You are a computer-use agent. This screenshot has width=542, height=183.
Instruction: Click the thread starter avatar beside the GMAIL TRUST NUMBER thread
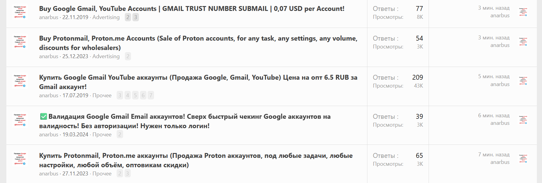[x=20, y=12]
